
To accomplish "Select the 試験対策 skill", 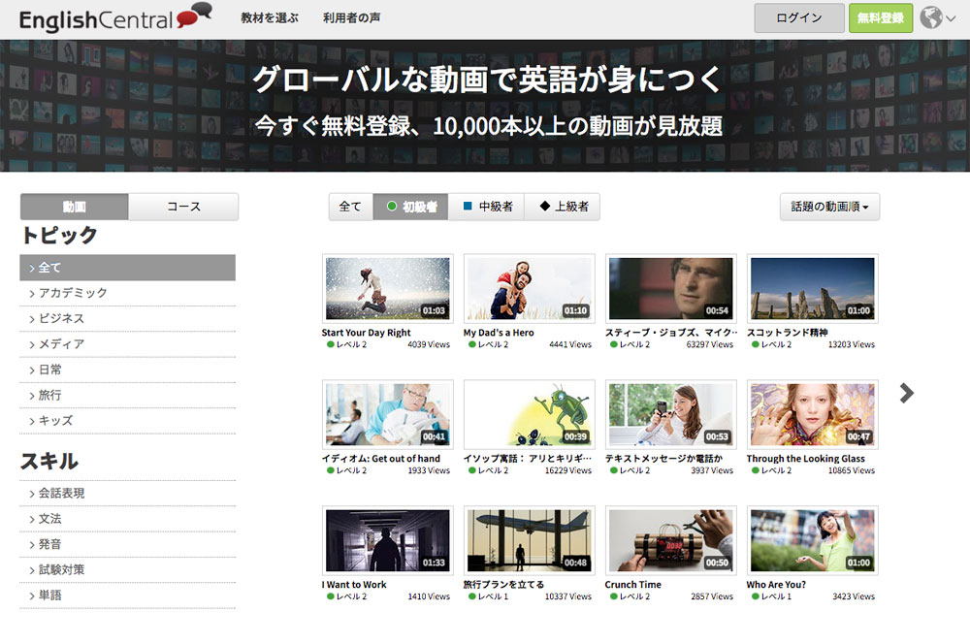I will [x=127, y=569].
